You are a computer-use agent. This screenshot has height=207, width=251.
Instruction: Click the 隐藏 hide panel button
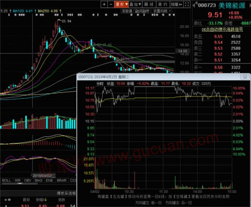coord(177,4)
